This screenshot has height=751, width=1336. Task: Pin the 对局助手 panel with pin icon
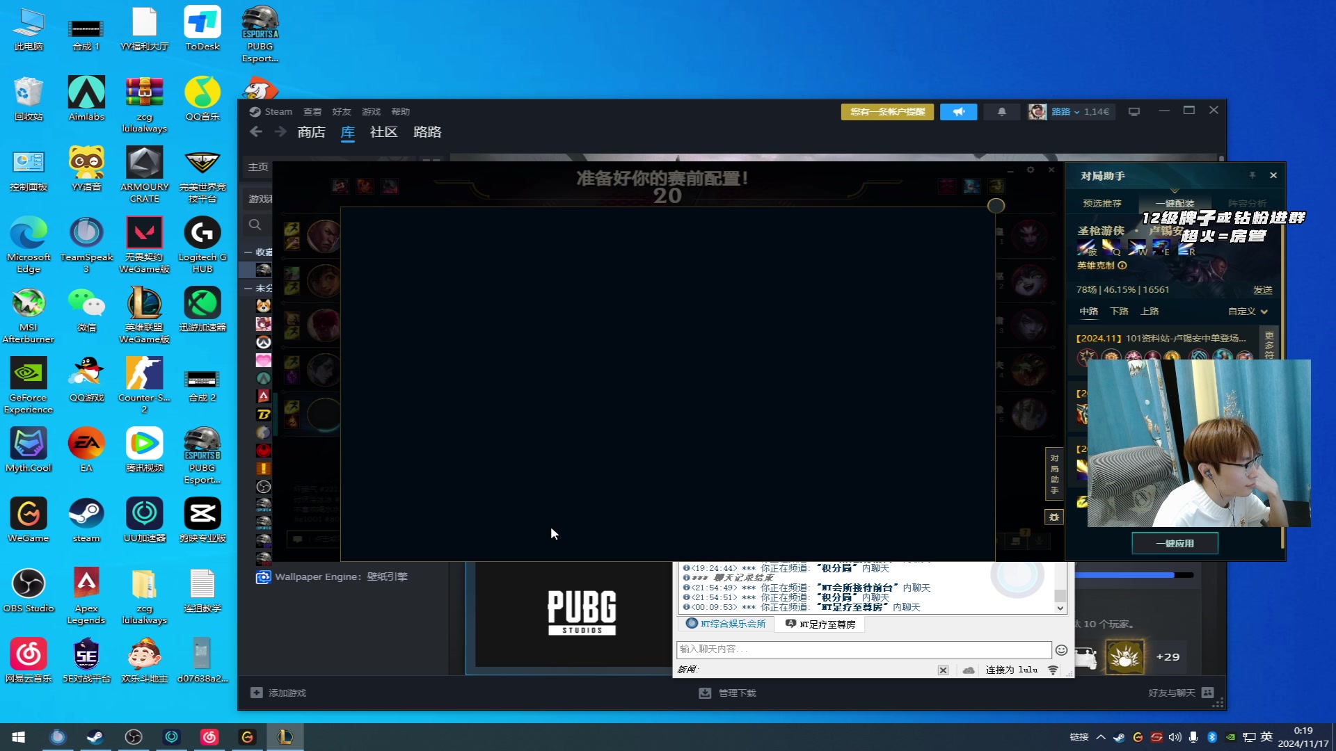click(x=1252, y=176)
